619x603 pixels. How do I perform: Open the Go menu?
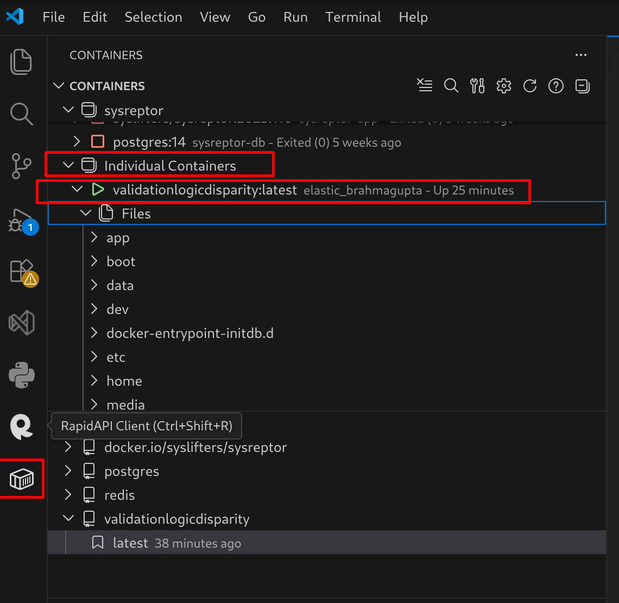[257, 17]
